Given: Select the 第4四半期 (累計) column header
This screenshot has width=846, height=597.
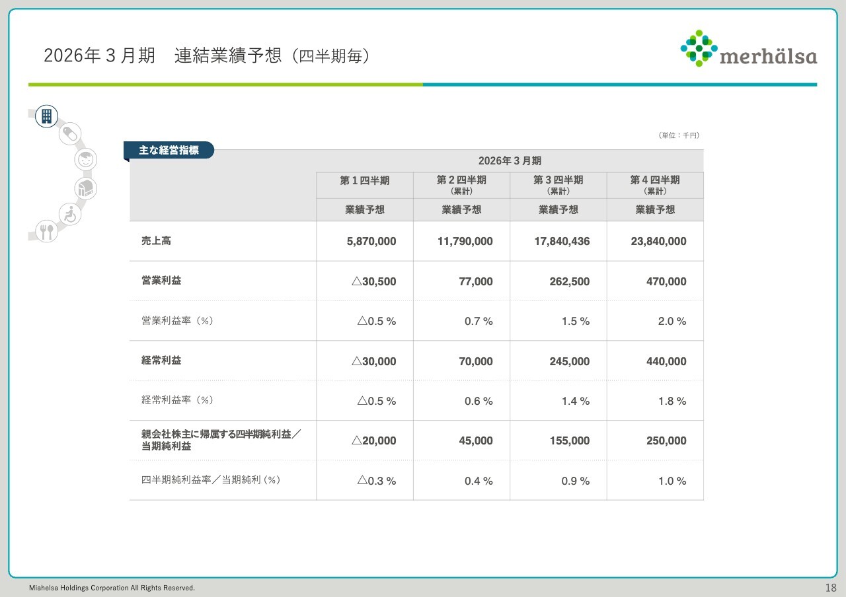Looking at the screenshot, I should click(x=655, y=185).
